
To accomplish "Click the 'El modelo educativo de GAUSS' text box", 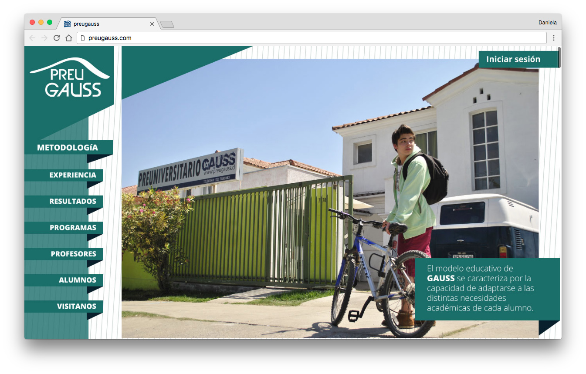I will (487, 289).
